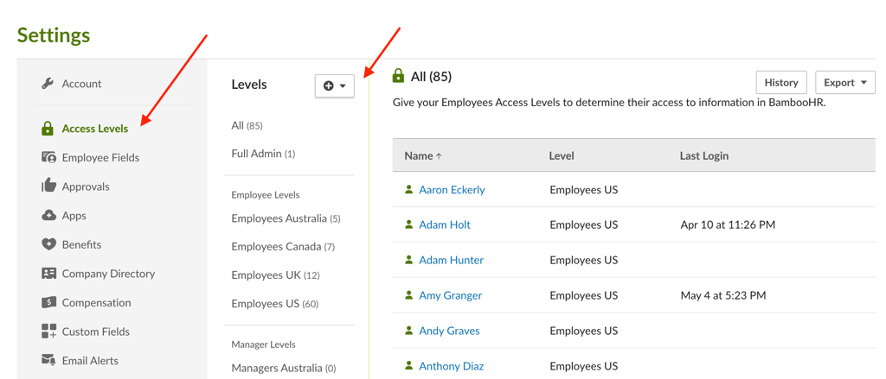Sort by the Name column header
Image resolution: width=886 pixels, height=379 pixels.
[422, 155]
